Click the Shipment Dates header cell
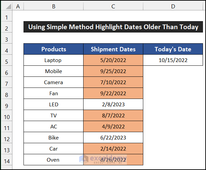Viewport: 206px width, 170px height. click(113, 49)
